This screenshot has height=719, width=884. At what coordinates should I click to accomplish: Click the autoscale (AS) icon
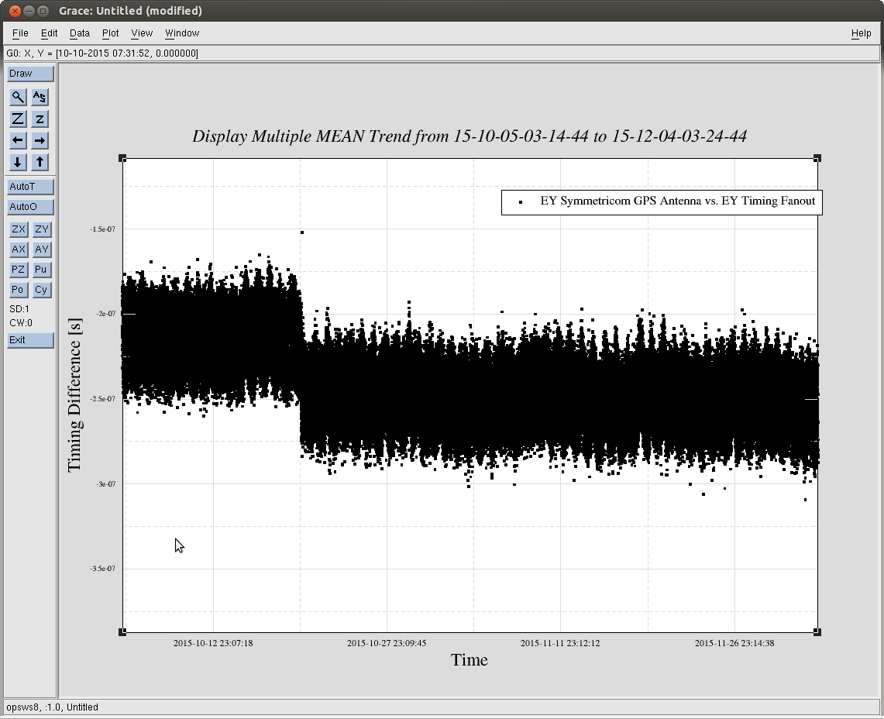pos(40,97)
